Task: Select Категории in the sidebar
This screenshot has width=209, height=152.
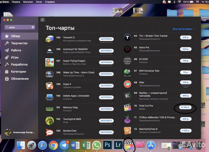Action: (x=20, y=72)
